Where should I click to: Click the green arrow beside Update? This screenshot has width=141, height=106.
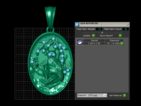pos(93,36)
